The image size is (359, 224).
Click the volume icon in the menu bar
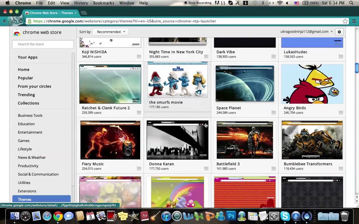tap(287, 3)
